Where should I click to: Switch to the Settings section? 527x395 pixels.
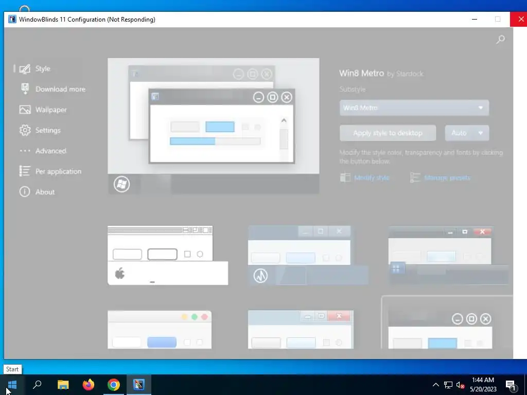point(48,130)
